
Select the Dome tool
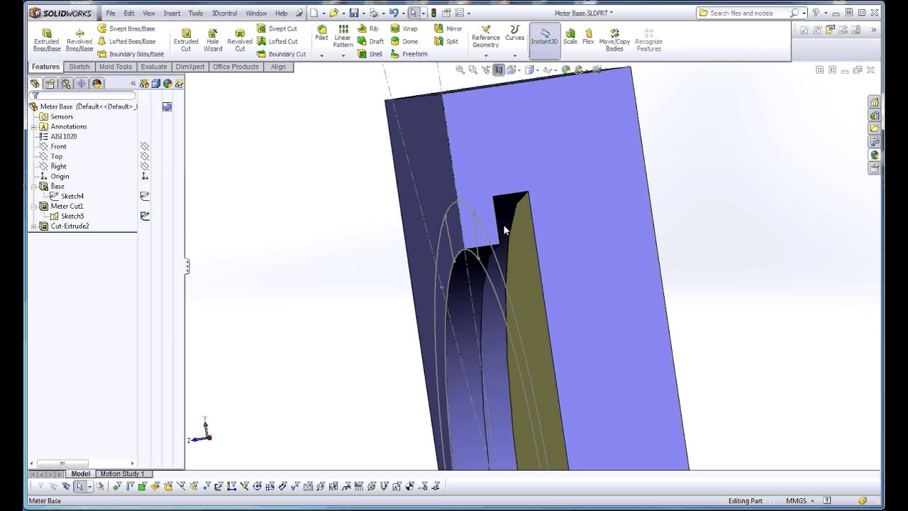point(404,41)
